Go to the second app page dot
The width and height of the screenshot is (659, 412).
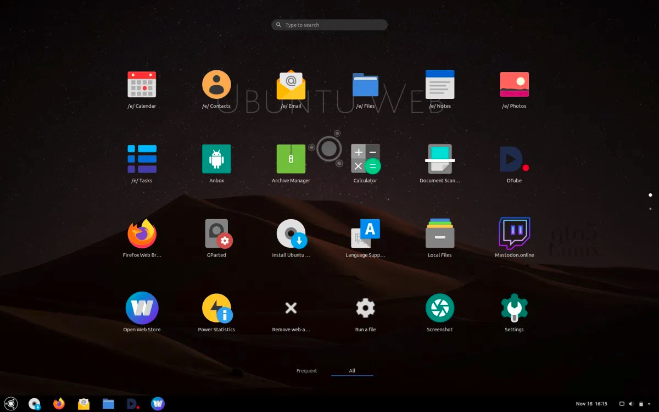pyautogui.click(x=650, y=209)
